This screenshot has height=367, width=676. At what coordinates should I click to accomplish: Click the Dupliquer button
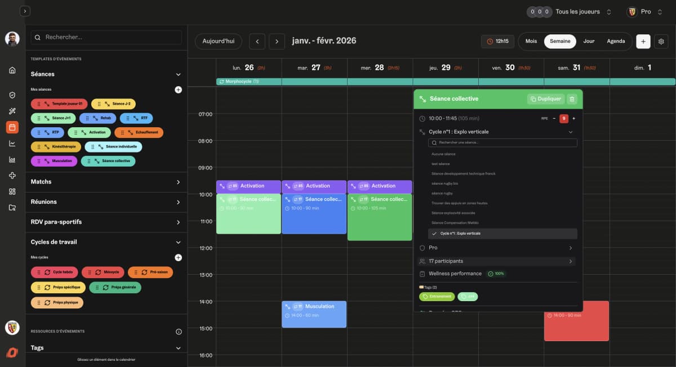[545, 99]
